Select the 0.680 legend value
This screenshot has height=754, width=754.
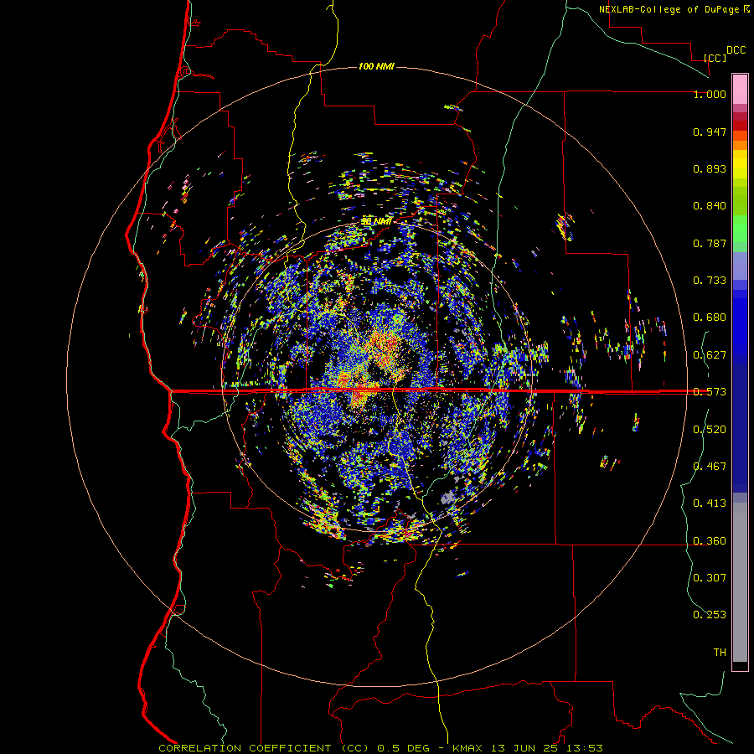click(710, 318)
